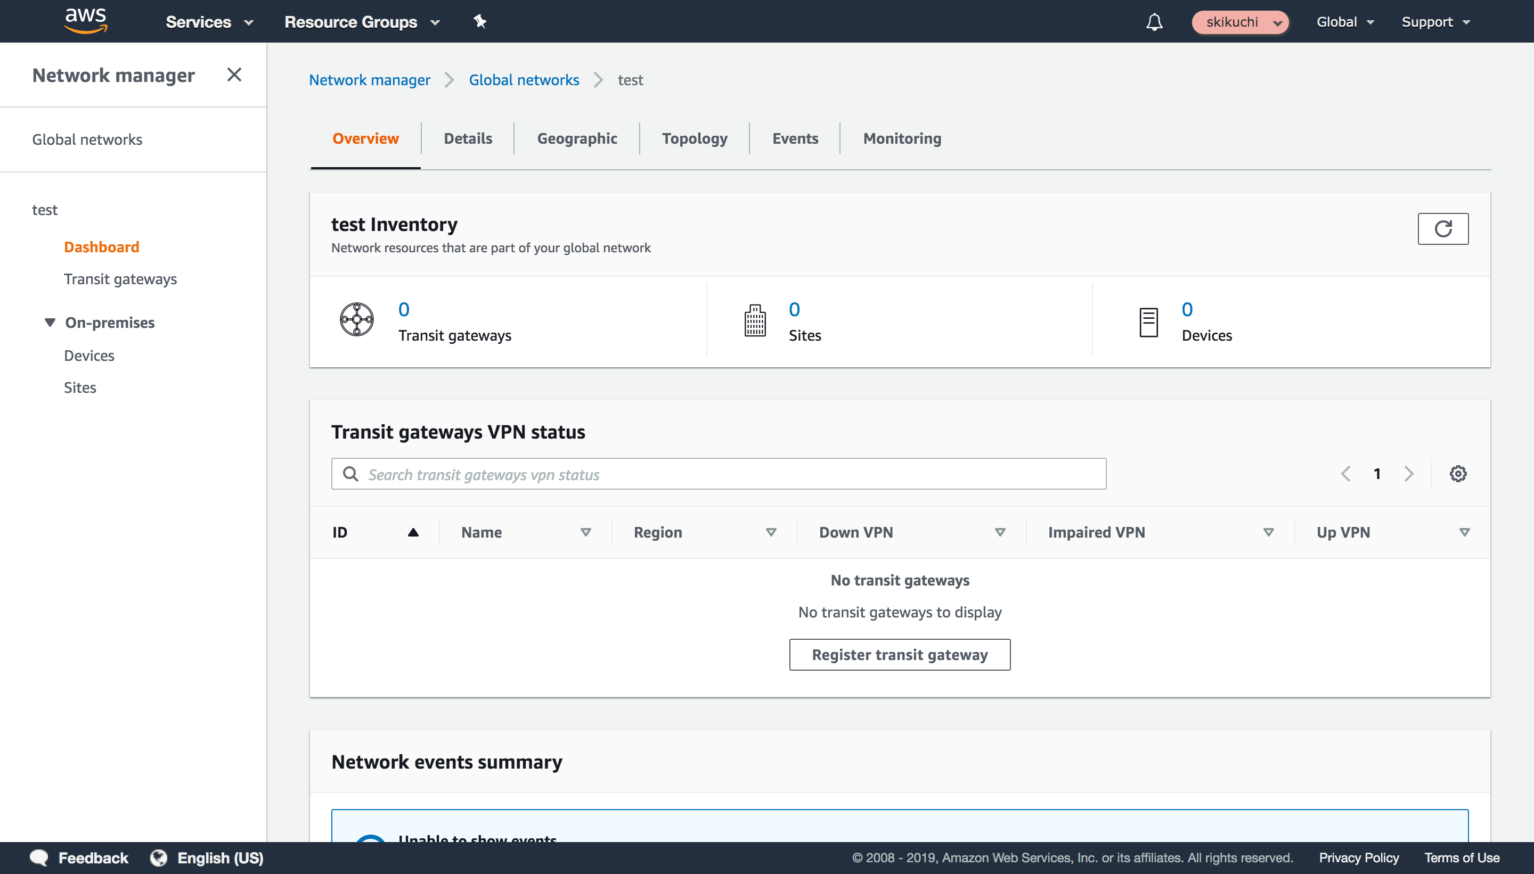The image size is (1534, 874).
Task: Click Register transit gateway
Action: tap(899, 654)
